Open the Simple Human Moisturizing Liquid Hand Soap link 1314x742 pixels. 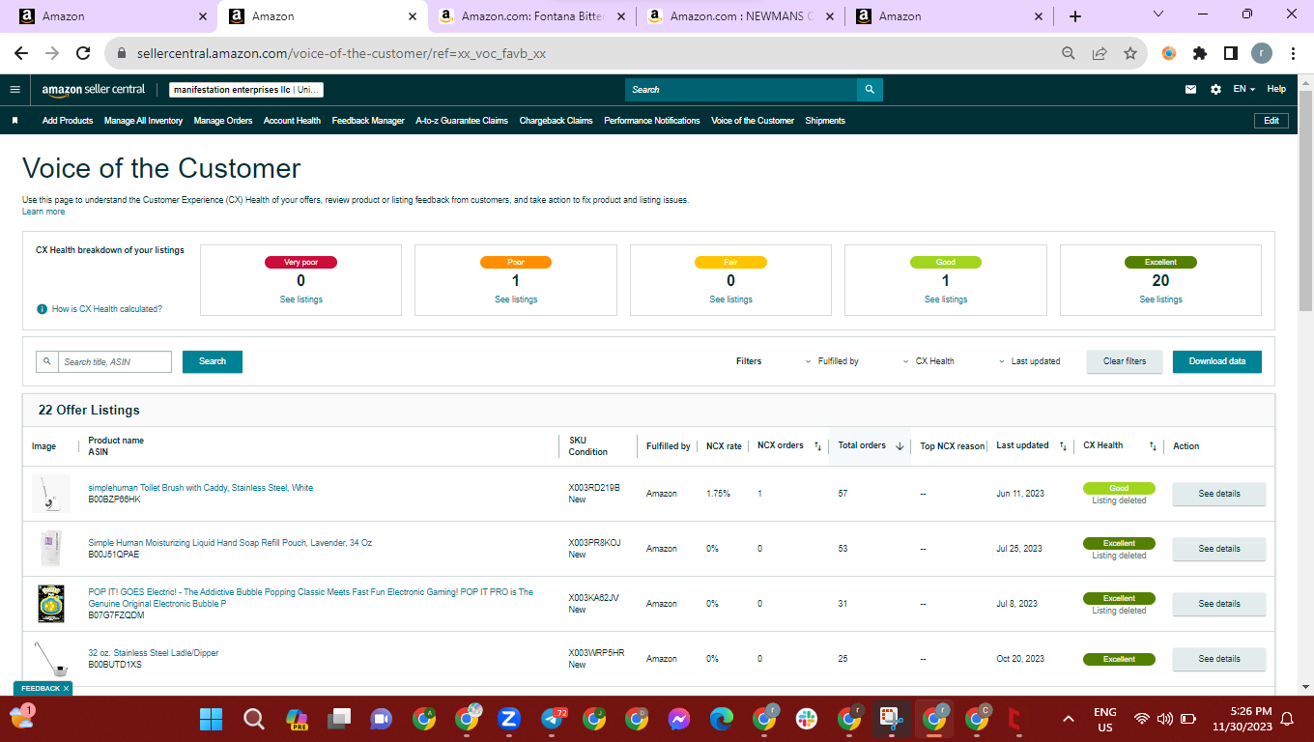[x=230, y=543]
